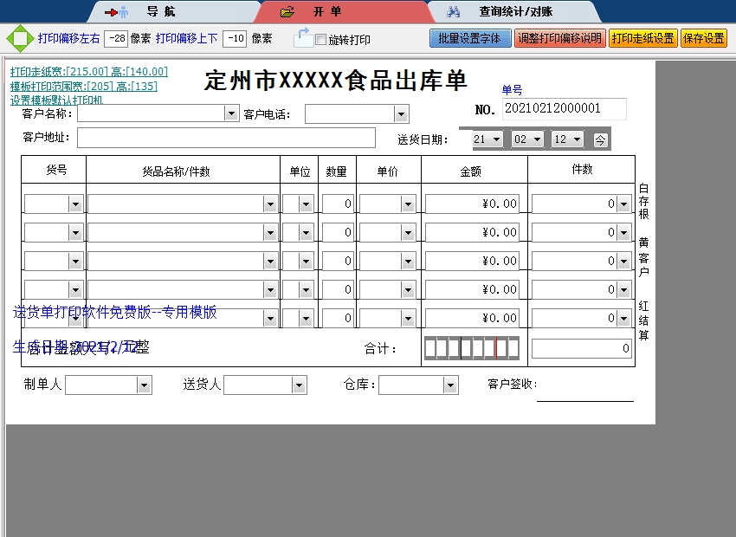The height and width of the screenshot is (537, 736).
Task: Click the rotate print arrow icon
Action: coord(302,37)
